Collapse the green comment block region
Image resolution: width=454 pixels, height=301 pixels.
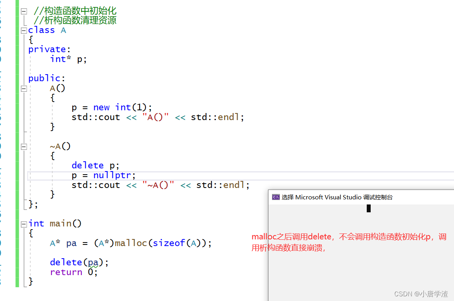pyautogui.click(x=24, y=11)
